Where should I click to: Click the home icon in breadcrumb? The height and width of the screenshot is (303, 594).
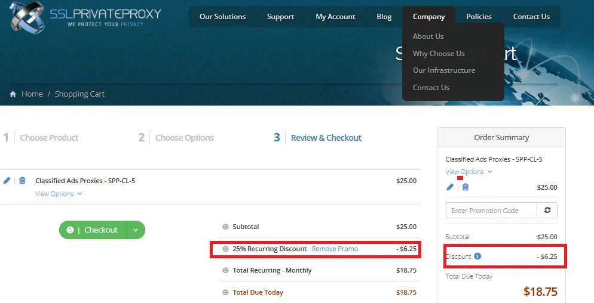click(x=13, y=94)
